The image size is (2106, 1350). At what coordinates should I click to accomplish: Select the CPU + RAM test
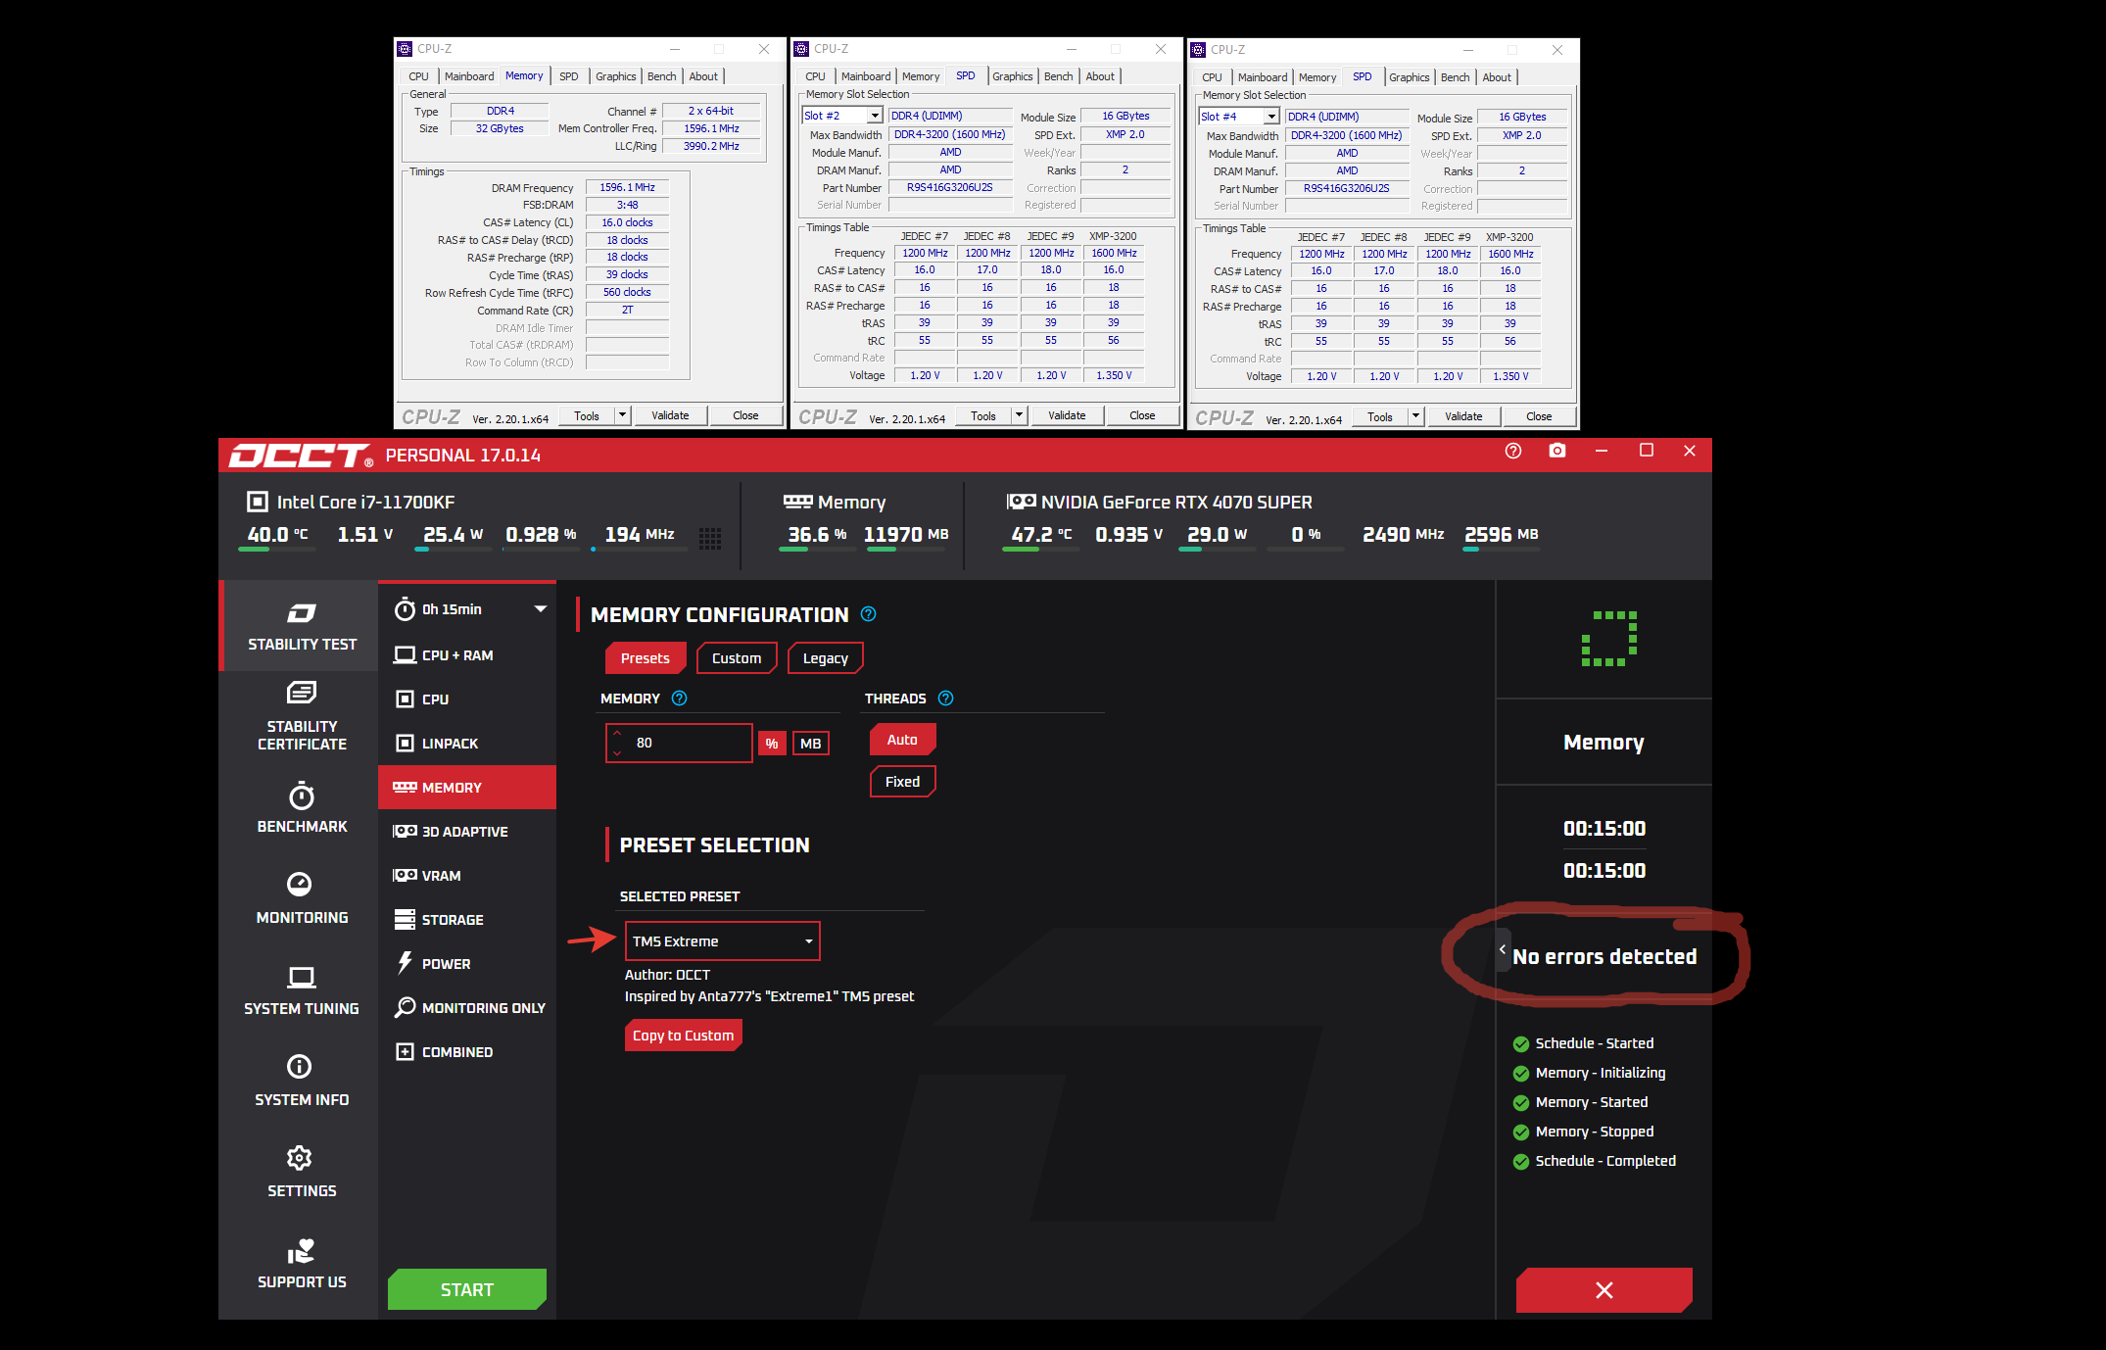click(467, 655)
